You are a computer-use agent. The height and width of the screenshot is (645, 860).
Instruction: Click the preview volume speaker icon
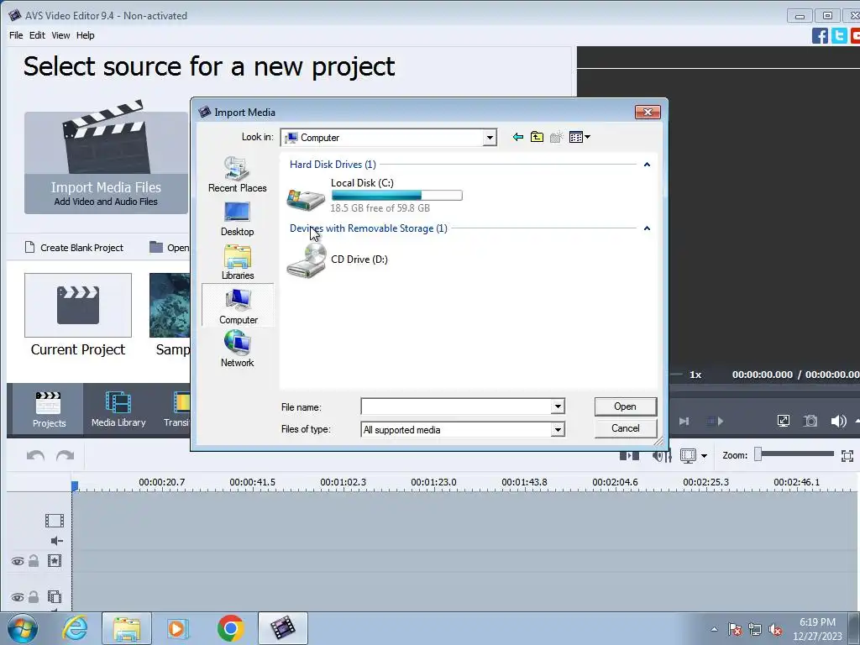(x=838, y=422)
